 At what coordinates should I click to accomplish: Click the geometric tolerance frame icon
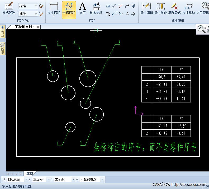pos(108,6)
